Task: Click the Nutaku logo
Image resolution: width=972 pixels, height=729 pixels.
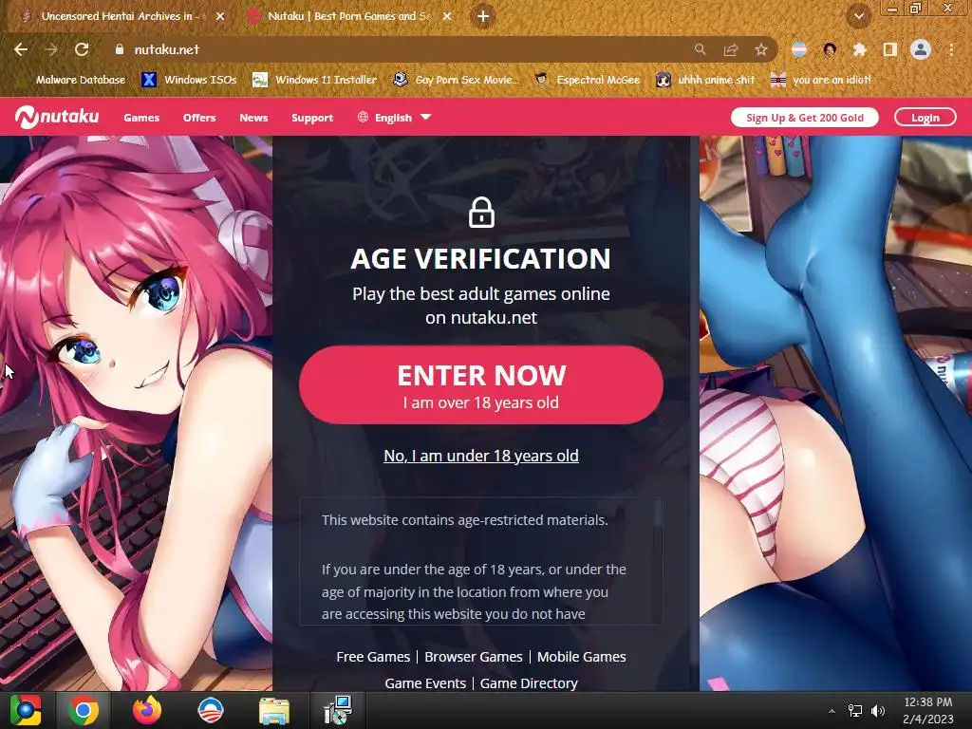Action: coord(57,117)
